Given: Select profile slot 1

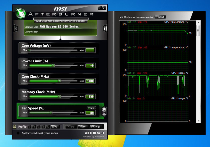Looking at the screenshot, I should (30, 127).
